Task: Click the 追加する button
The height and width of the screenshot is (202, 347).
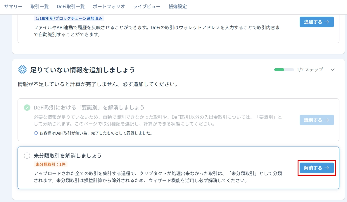Action: tap(317, 22)
